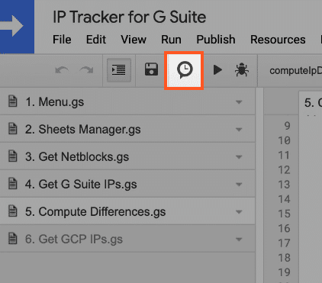Open file 1. Menu.gs
Image resolution: width=322 pixels, height=283 pixels.
(x=127, y=102)
